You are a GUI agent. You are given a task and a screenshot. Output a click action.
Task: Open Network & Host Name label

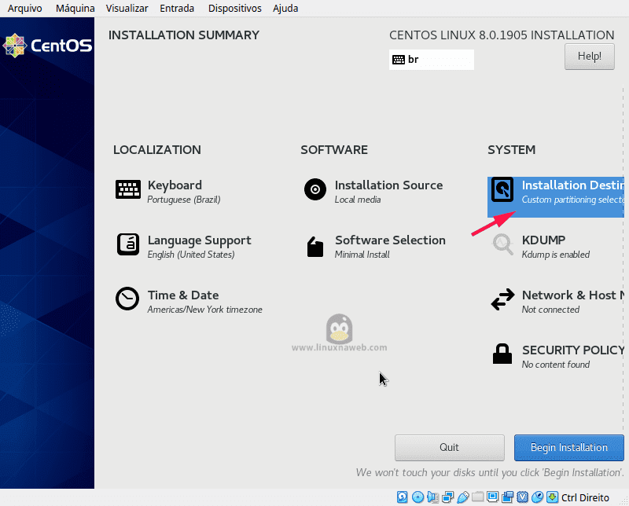[573, 295]
